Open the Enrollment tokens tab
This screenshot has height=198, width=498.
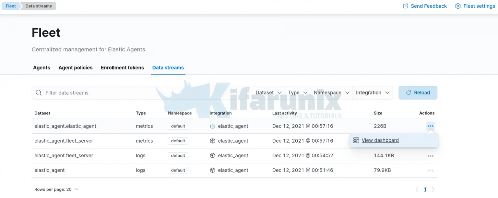pos(122,68)
